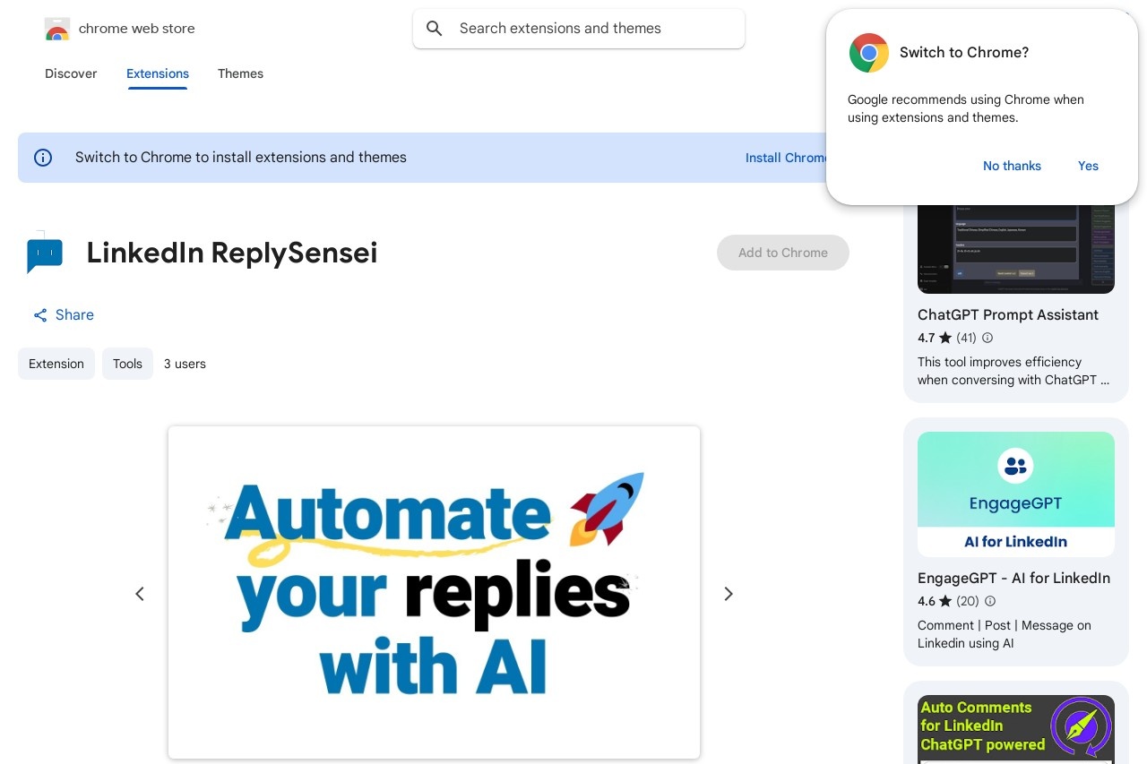1147x764 pixels.
Task: Open the Discover tab
Action: pos(71,73)
